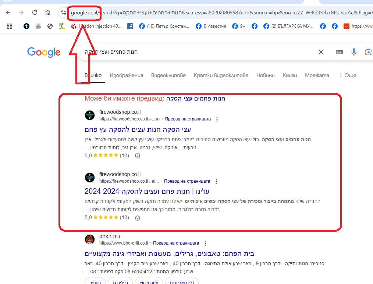Click the Google logo
373x284 pixels.
pyautogui.click(x=44, y=52)
